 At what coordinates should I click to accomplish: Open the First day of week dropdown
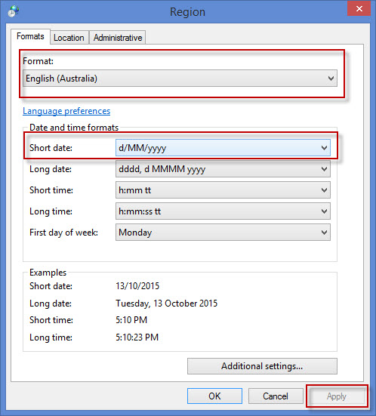(x=223, y=233)
